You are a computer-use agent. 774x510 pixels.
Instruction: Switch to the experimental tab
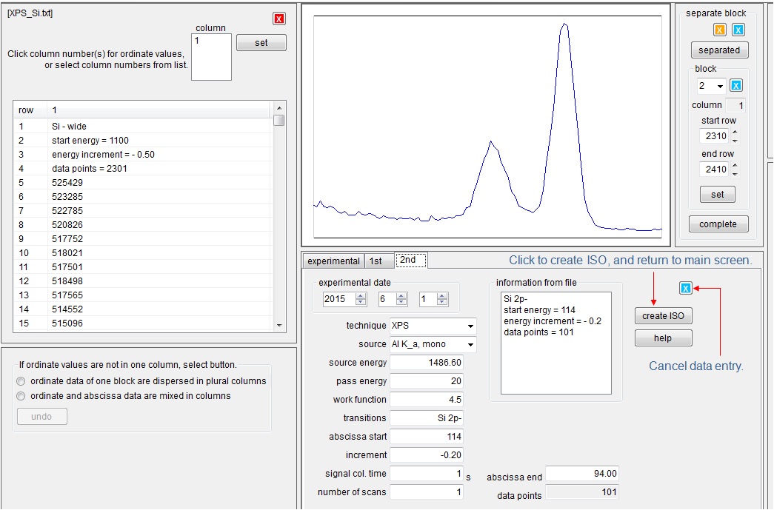333,261
